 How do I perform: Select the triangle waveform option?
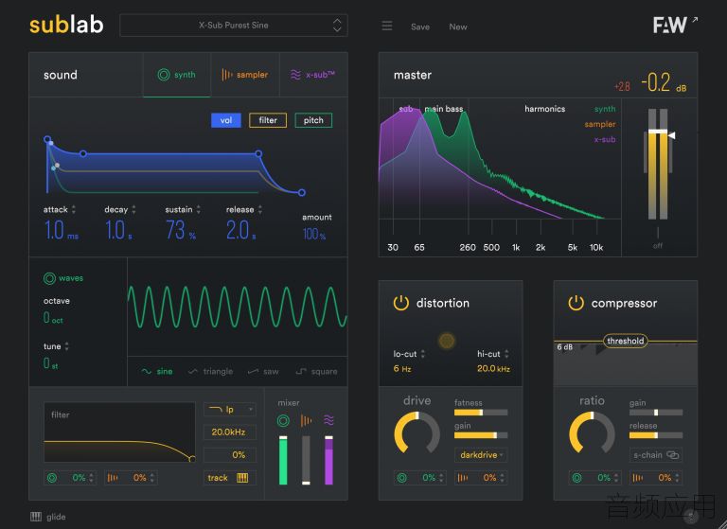211,371
